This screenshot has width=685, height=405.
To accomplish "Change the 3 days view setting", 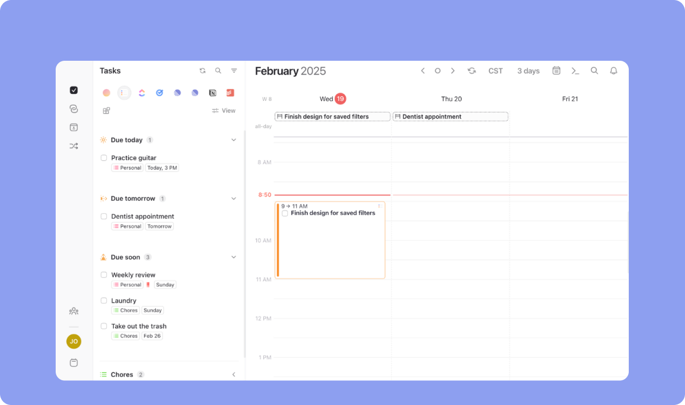I will point(528,70).
